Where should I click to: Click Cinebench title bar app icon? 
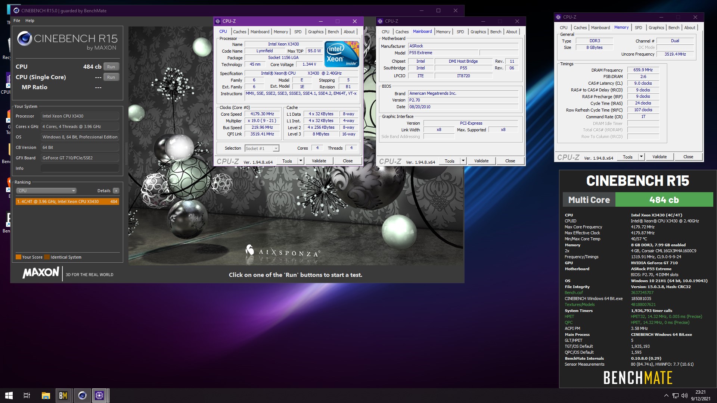tap(16, 11)
